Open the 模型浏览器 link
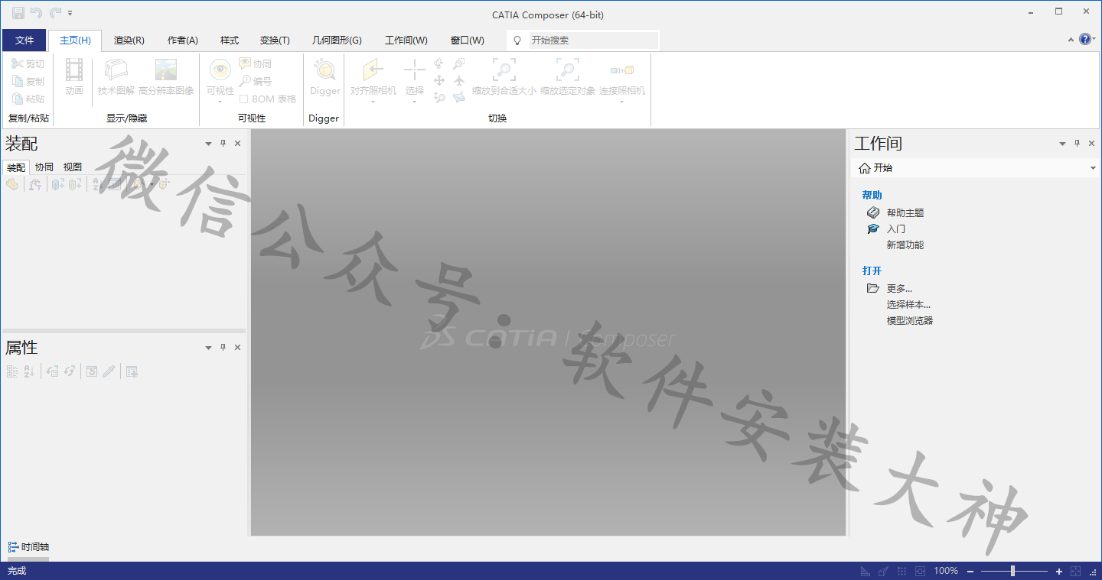Viewport: 1102px width, 580px height. click(x=910, y=320)
